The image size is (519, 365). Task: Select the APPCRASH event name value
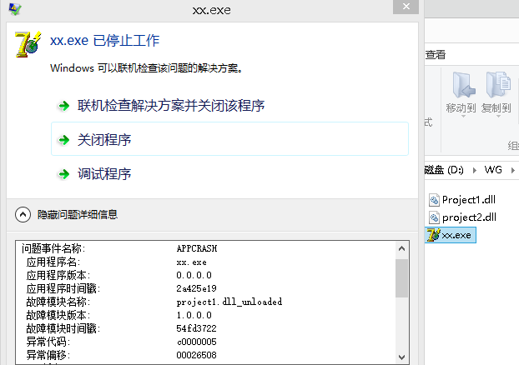(197, 248)
